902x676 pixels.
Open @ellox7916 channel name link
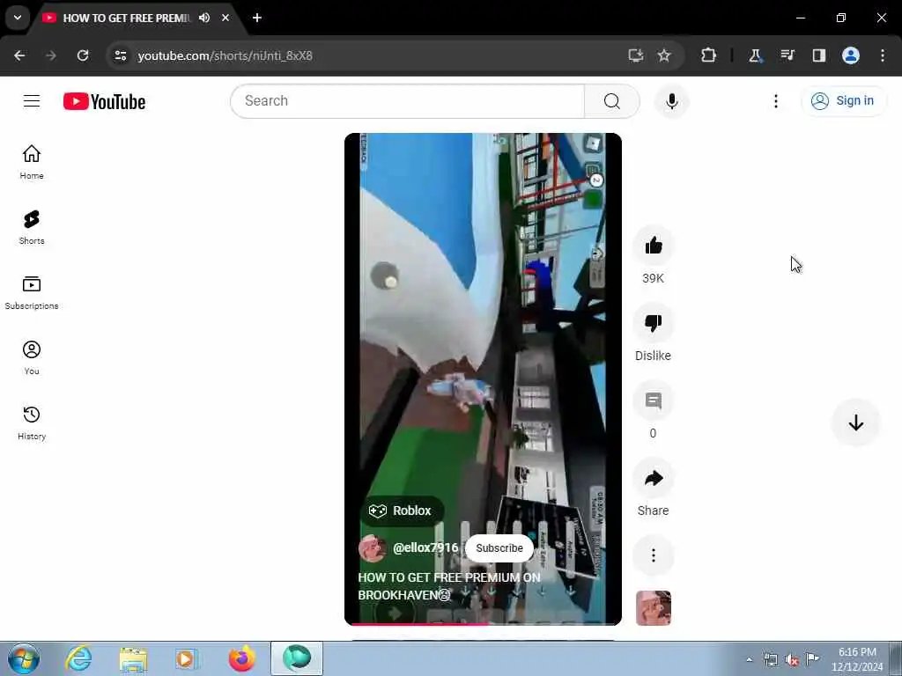pos(425,547)
